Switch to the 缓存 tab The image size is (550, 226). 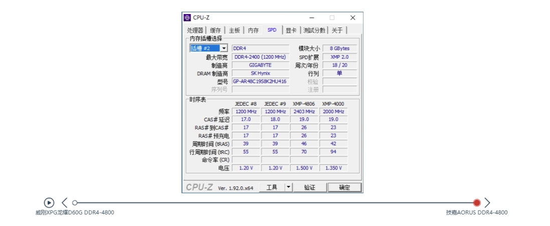pos(216,31)
